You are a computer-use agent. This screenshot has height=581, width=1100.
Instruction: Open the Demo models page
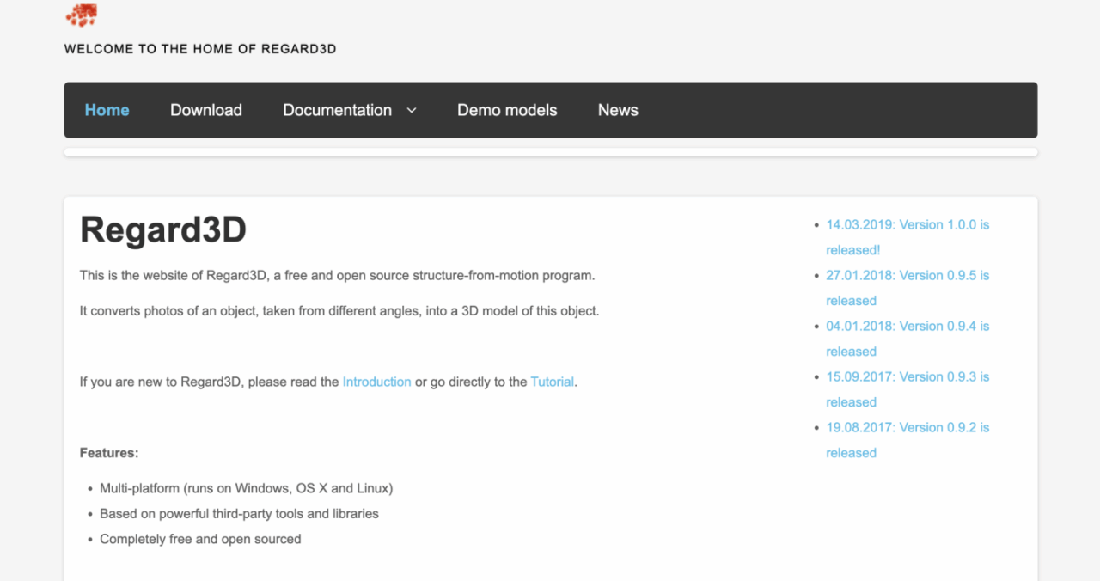pos(507,110)
